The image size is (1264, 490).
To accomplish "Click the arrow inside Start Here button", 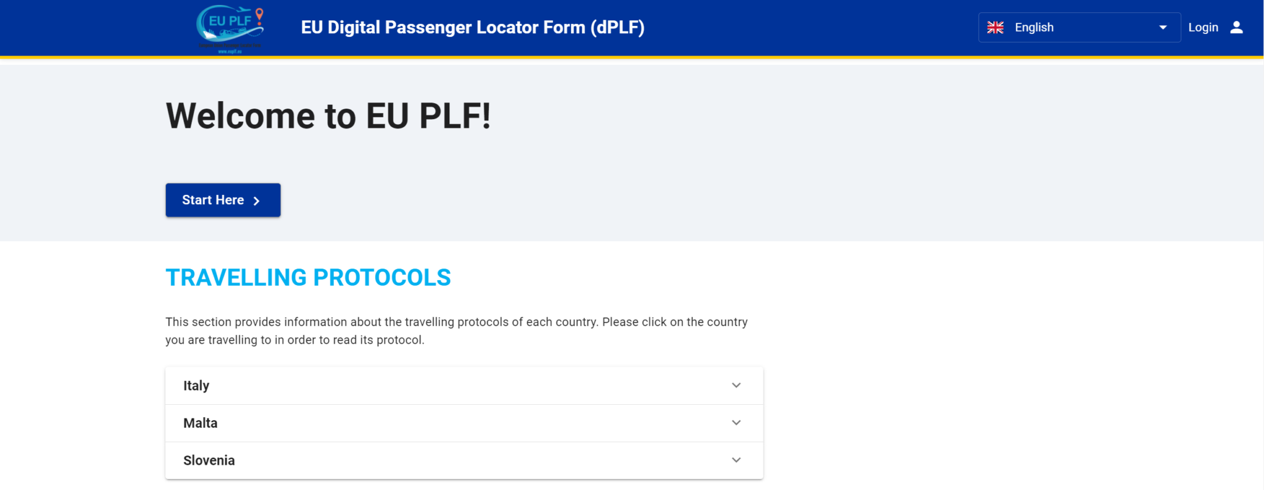I will (257, 201).
